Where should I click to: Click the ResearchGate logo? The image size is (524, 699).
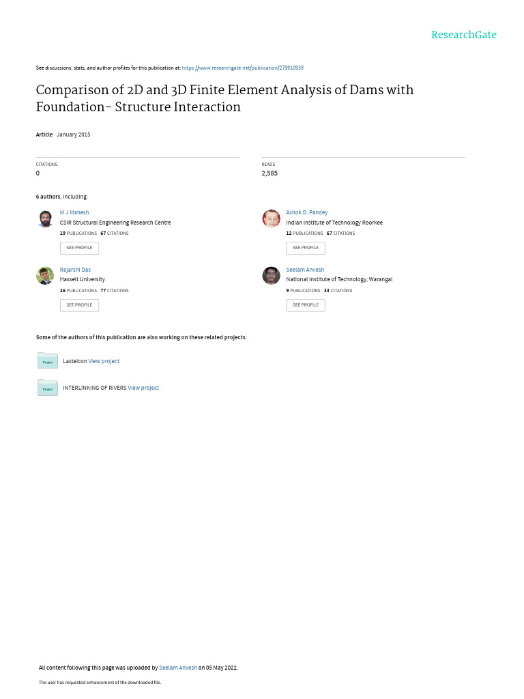click(463, 35)
